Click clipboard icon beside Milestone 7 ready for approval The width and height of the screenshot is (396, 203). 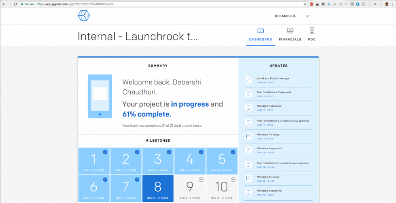[x=249, y=165]
